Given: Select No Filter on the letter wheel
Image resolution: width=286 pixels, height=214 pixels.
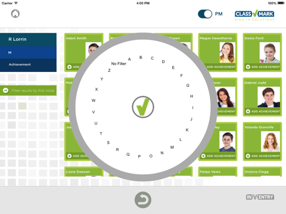Looking at the screenshot, I should click(x=119, y=64).
